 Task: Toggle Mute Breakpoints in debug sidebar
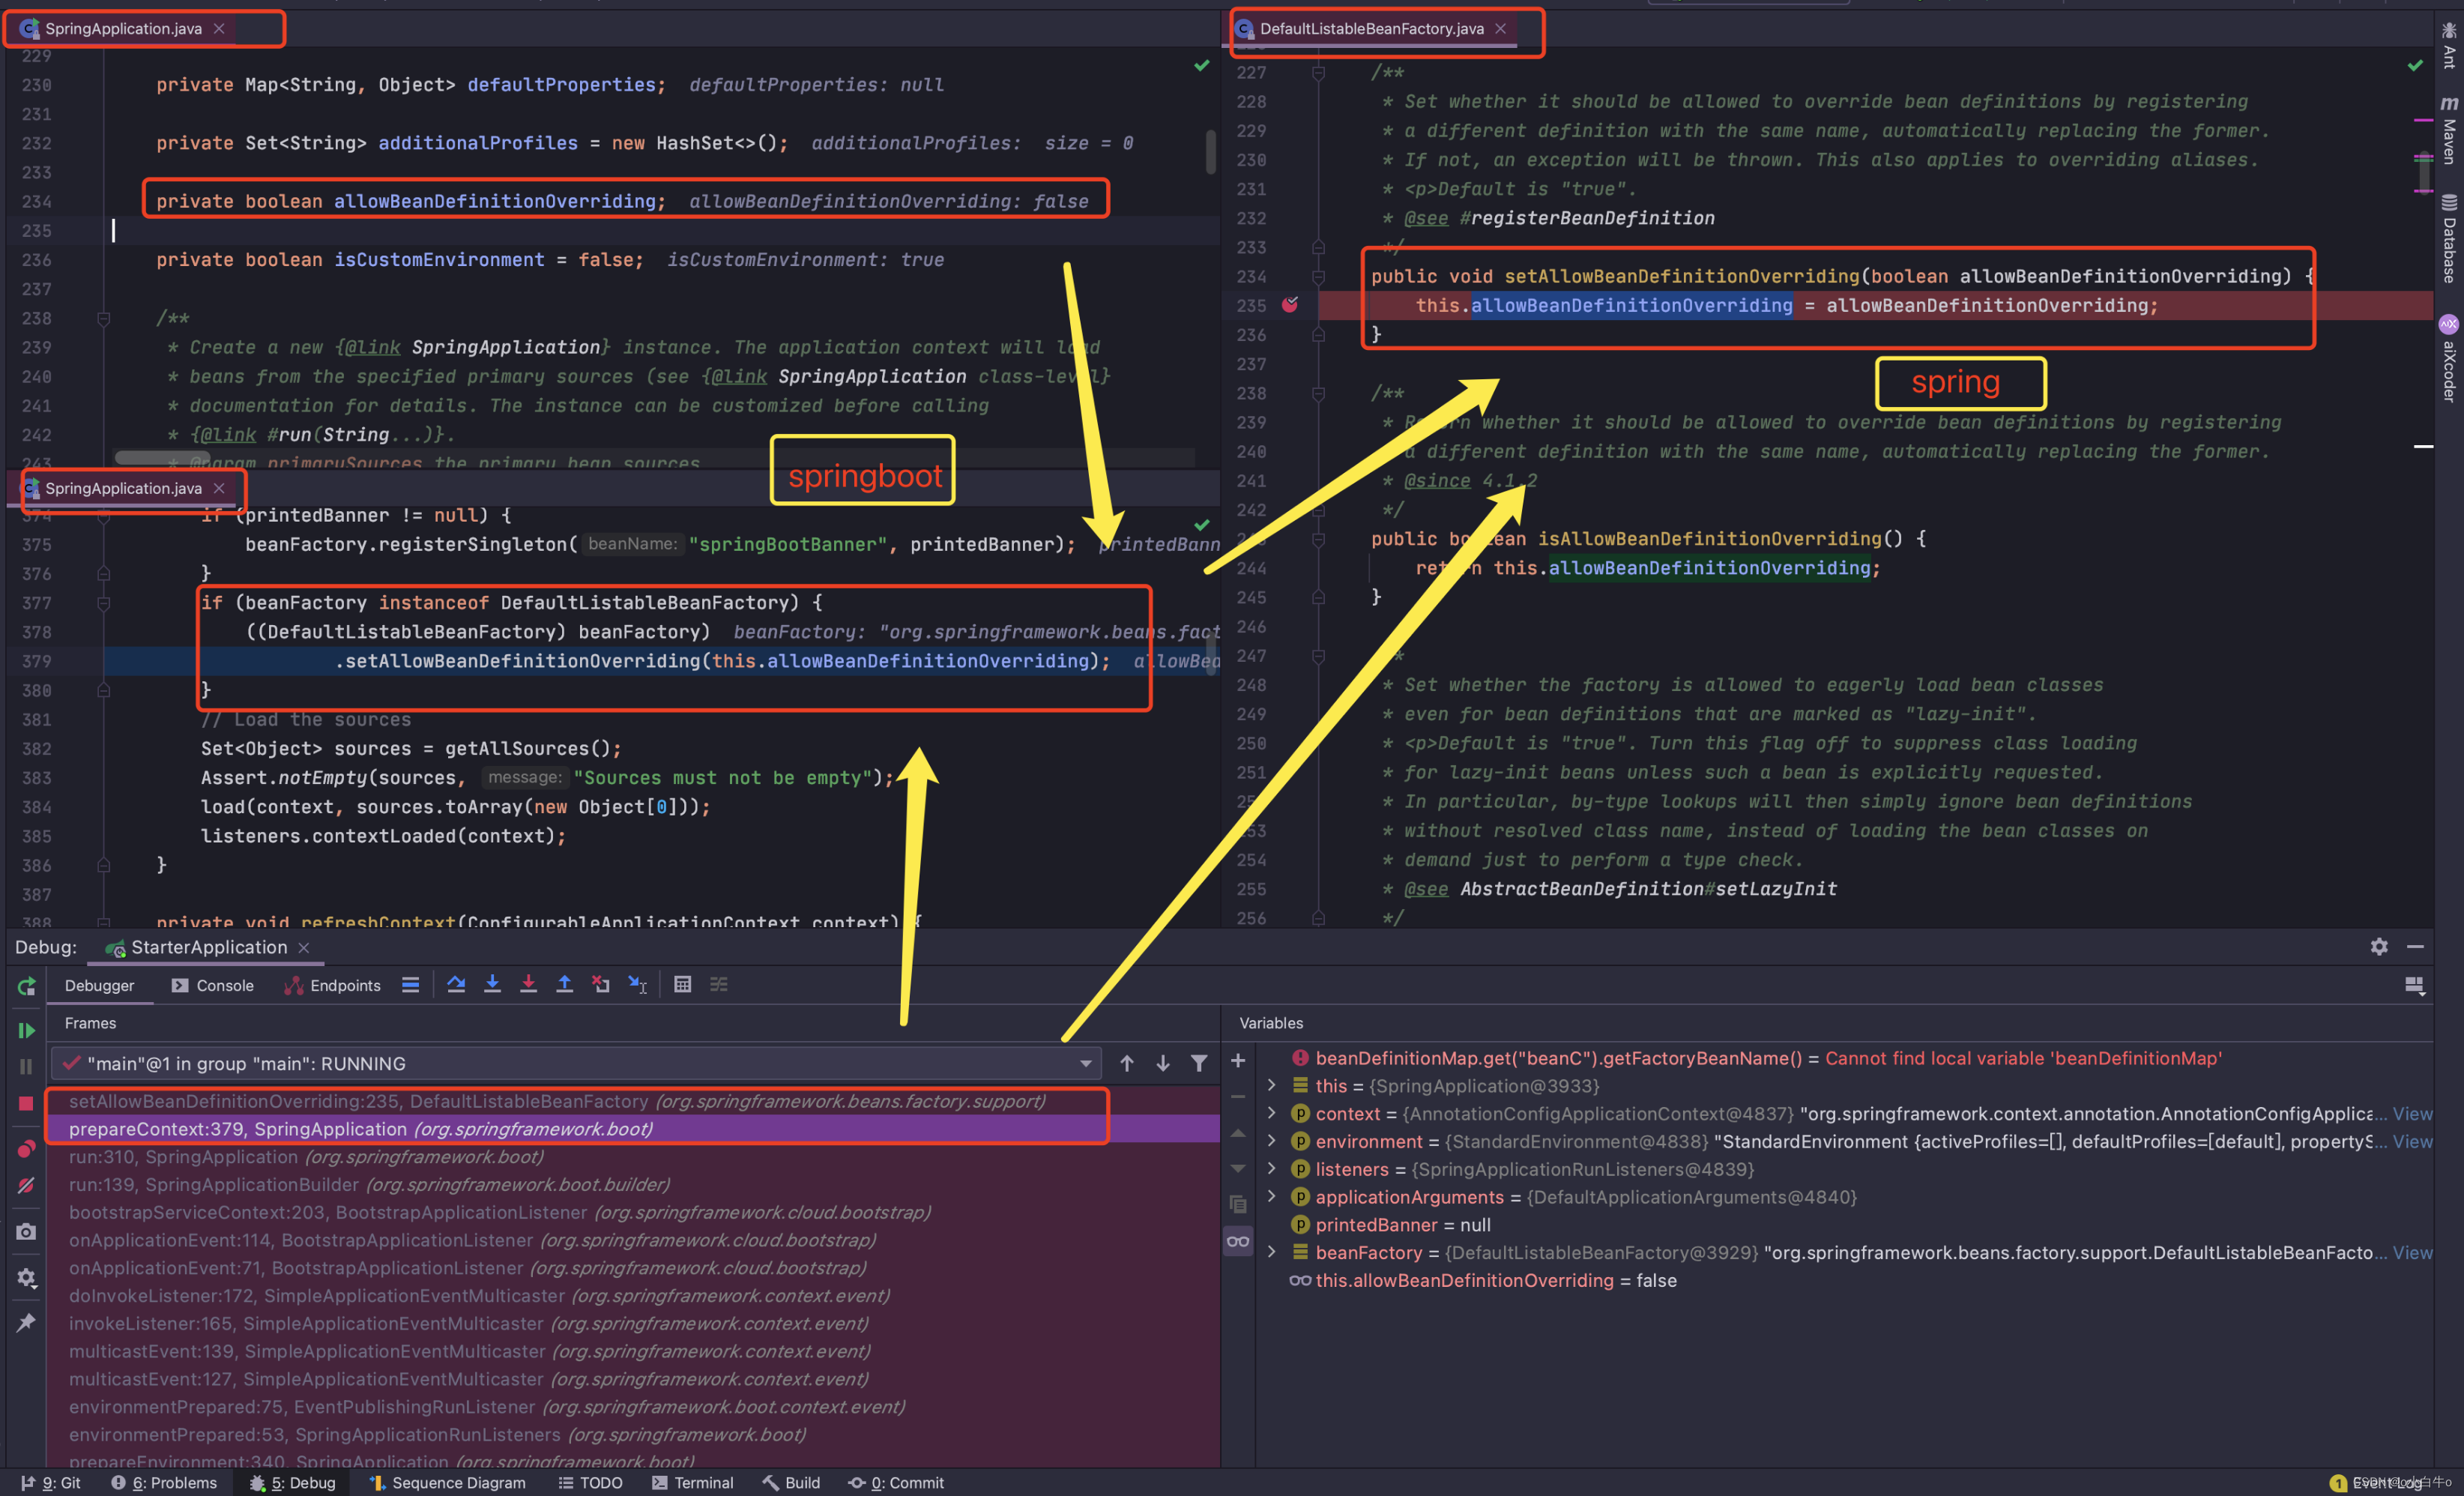point(26,1186)
